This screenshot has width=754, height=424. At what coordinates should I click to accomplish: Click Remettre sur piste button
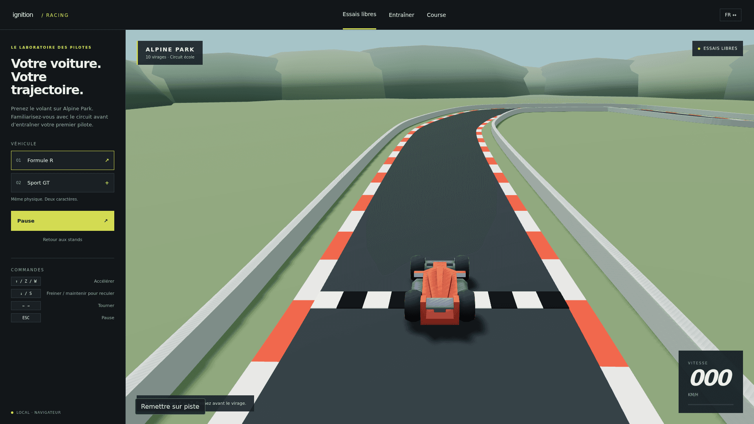click(x=170, y=406)
